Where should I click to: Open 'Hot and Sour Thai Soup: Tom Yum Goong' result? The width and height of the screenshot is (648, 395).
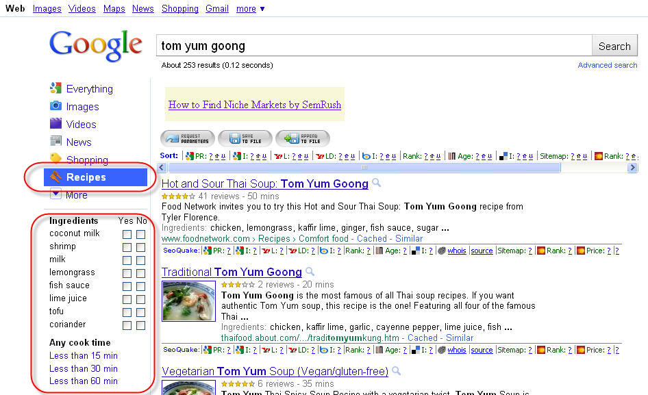pos(265,183)
